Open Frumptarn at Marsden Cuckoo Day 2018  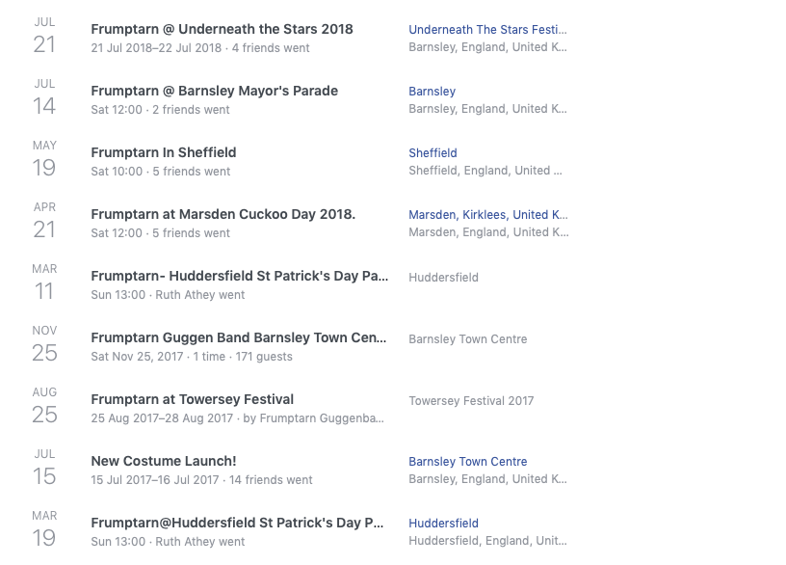coord(223,214)
